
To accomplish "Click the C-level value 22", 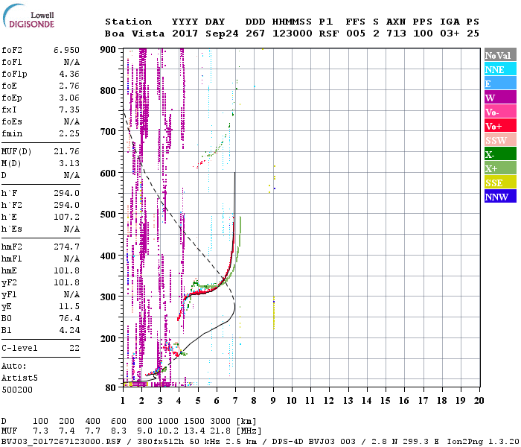I will tap(74, 348).
